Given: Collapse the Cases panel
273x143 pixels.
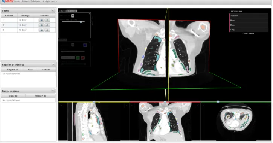Looking at the screenshot, I should tap(53, 10).
